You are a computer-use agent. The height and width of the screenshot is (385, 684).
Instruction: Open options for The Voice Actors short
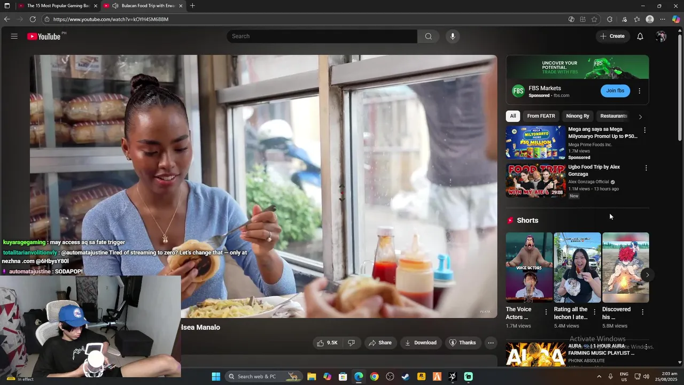pos(546,312)
